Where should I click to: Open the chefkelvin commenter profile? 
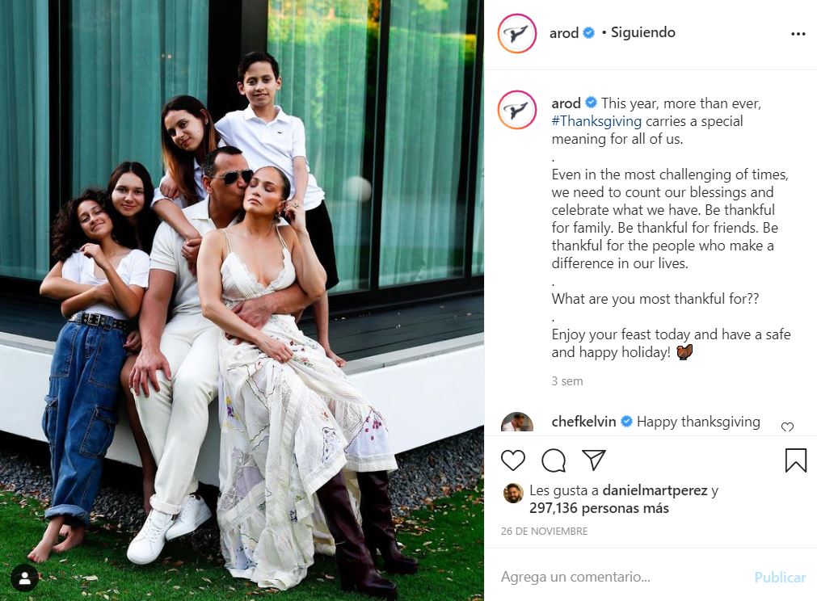583,422
